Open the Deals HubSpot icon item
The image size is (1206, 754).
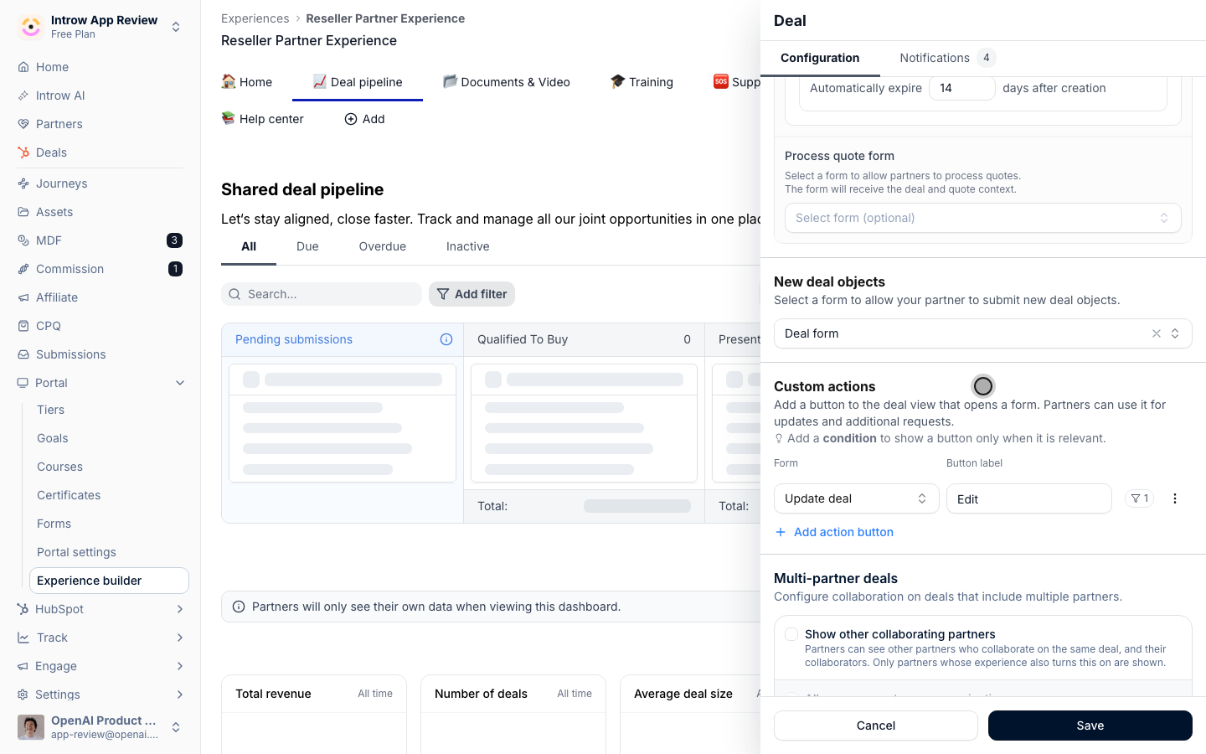tap(23, 152)
